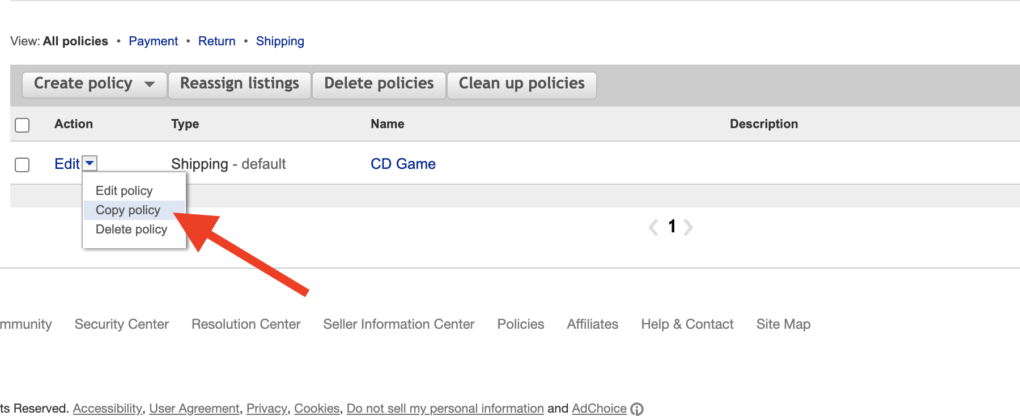Click the AdChoice info icon
Image resolution: width=1020 pixels, height=416 pixels.
coord(636,409)
